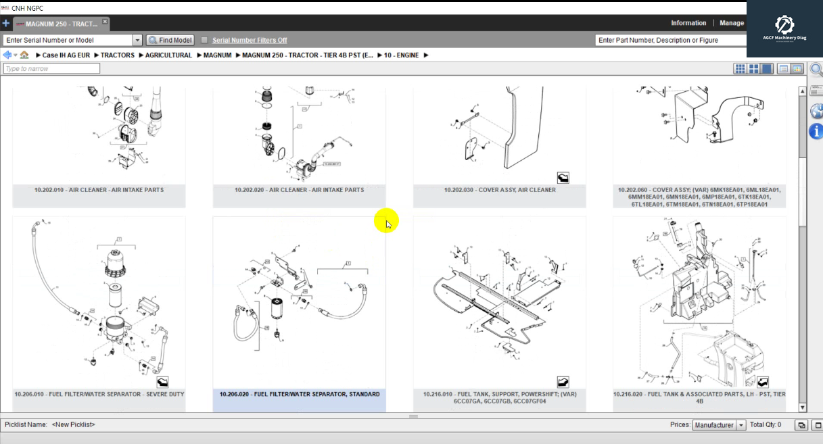Select the single large thumbnail view
The image size is (823, 444).
[x=766, y=68]
